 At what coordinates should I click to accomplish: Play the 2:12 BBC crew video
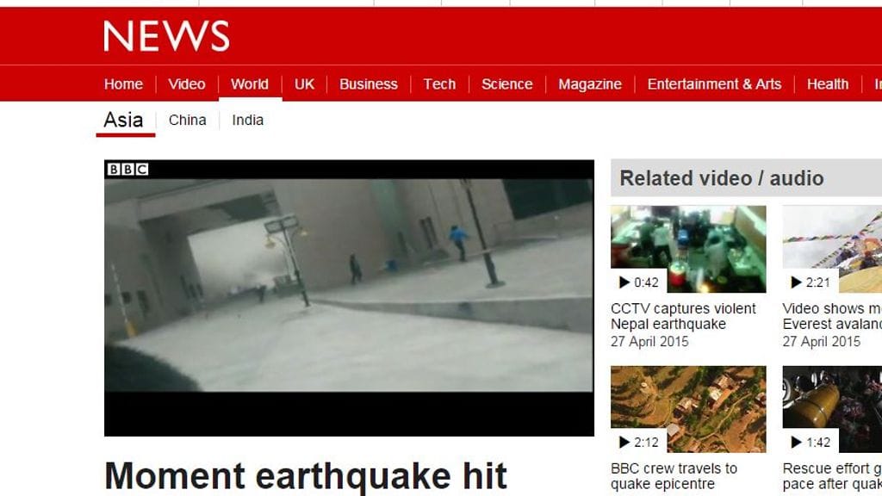[x=688, y=409]
